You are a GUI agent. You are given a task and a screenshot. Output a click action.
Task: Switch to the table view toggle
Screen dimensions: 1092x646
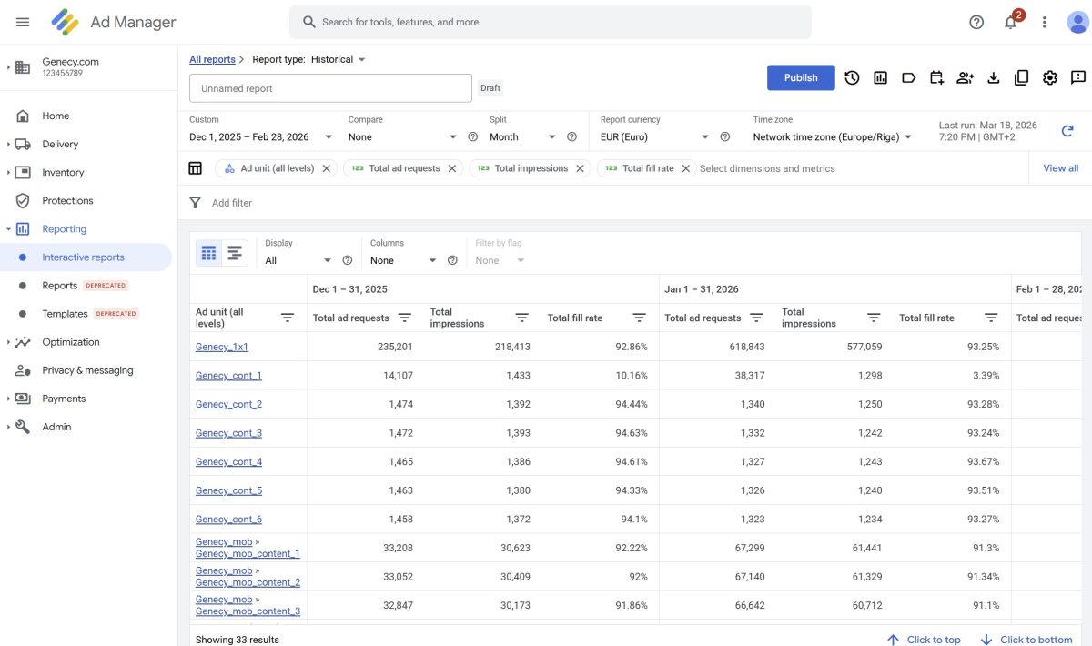point(209,253)
